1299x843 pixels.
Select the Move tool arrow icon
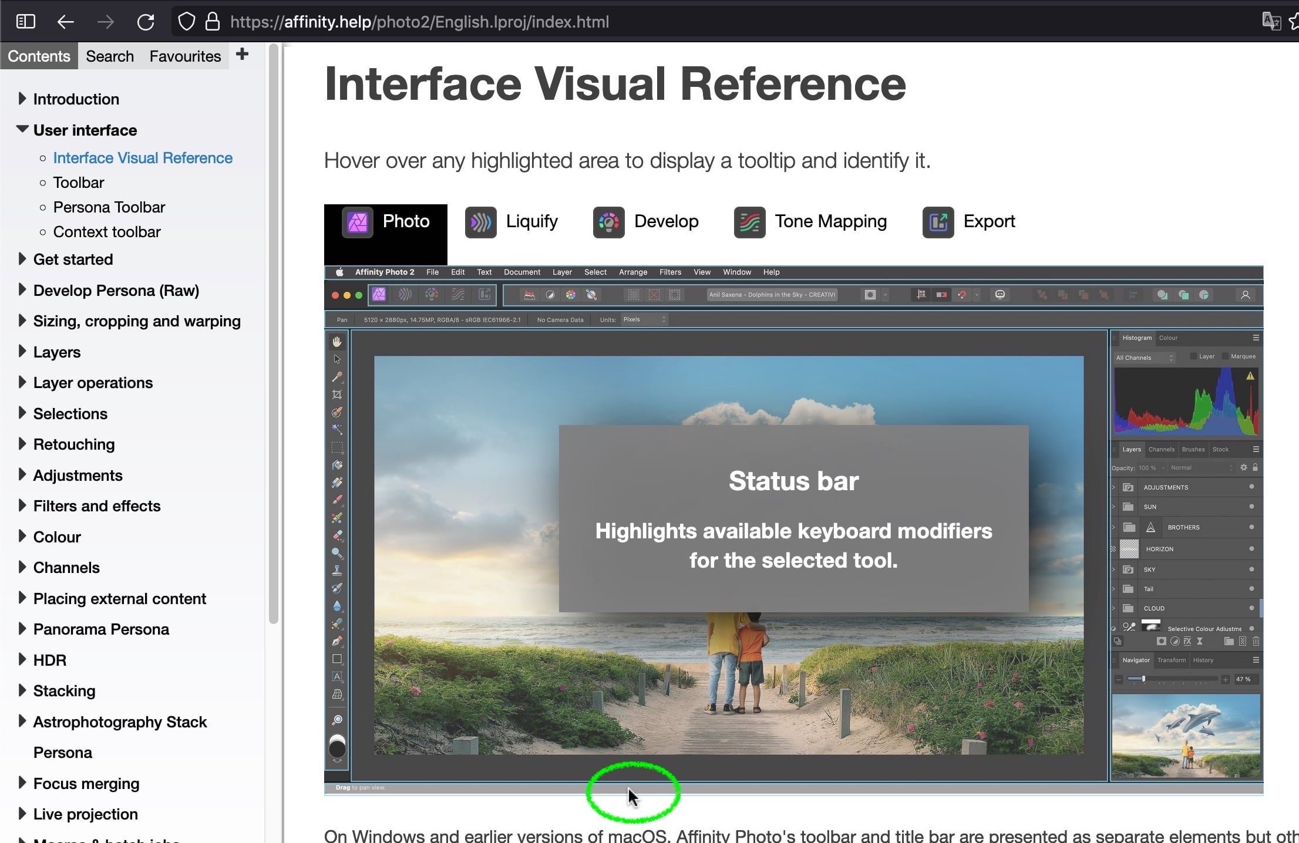point(337,359)
